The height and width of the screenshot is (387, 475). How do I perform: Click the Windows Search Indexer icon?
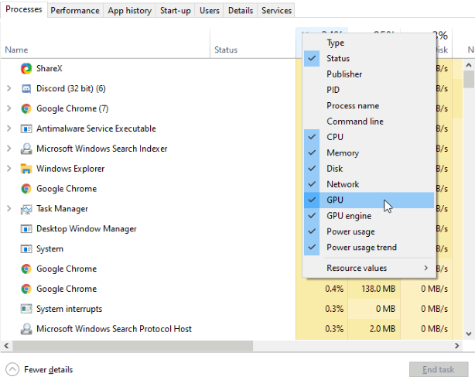26,149
